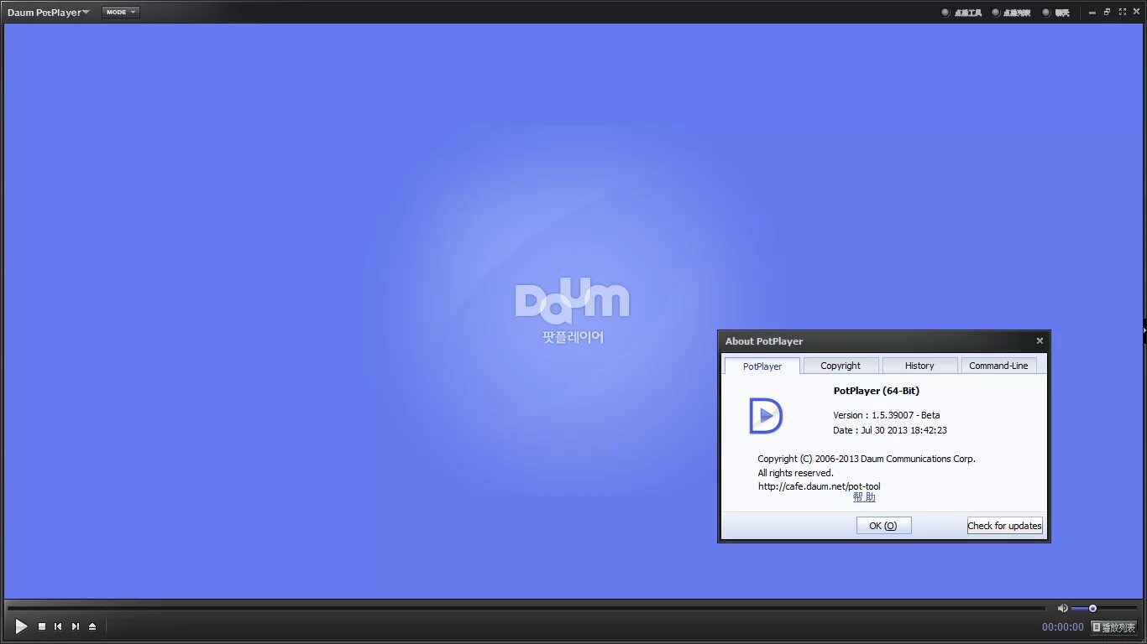
Task: Adjust the volume slider
Action: point(1104,608)
